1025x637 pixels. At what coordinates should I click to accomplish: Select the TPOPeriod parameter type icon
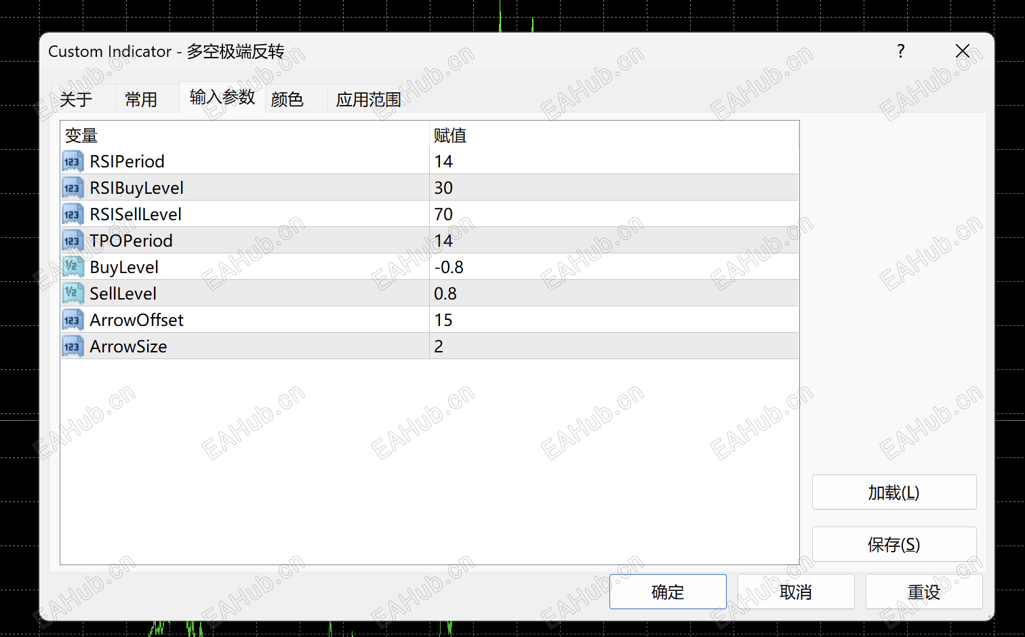coord(72,240)
